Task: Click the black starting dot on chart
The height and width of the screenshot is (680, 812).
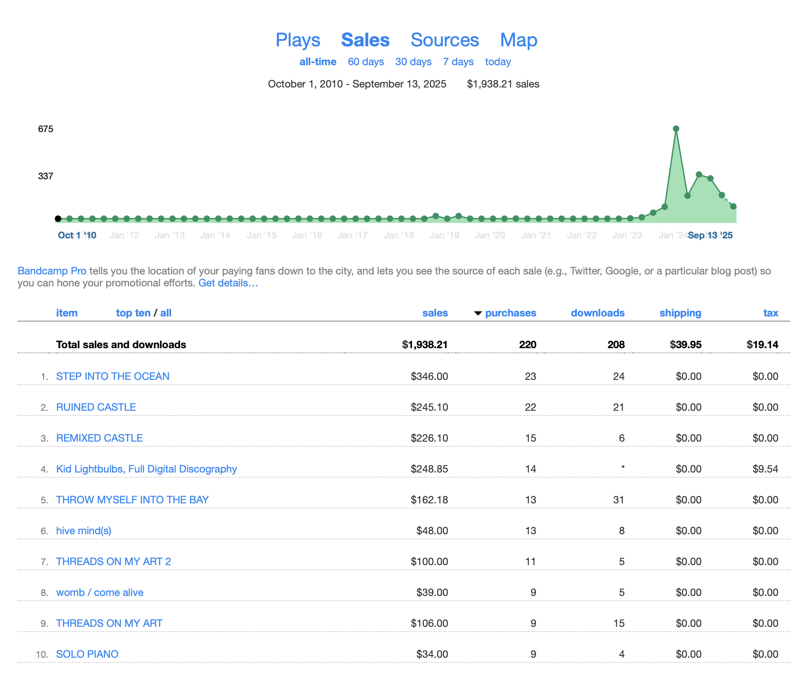Action: point(58,219)
